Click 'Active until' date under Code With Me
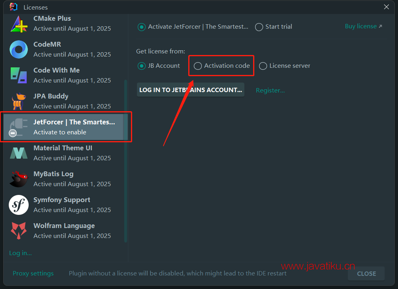 pos(72,80)
